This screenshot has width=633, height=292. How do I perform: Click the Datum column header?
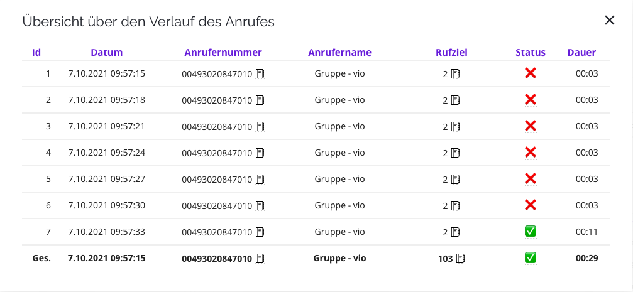pos(107,52)
